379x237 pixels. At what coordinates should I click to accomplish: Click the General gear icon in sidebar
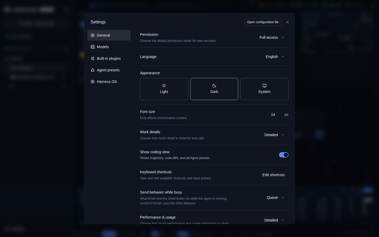click(x=93, y=35)
